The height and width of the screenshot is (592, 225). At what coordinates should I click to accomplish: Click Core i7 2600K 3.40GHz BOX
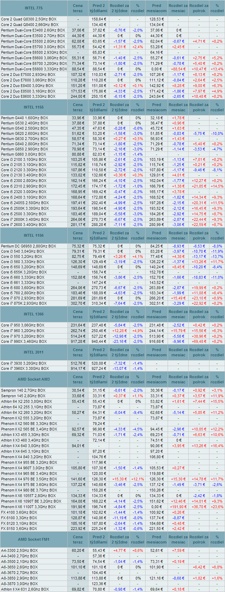click(x=25, y=219)
